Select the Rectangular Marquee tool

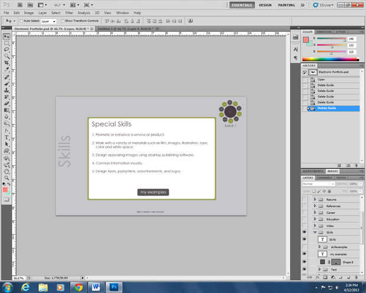[x=6, y=43]
